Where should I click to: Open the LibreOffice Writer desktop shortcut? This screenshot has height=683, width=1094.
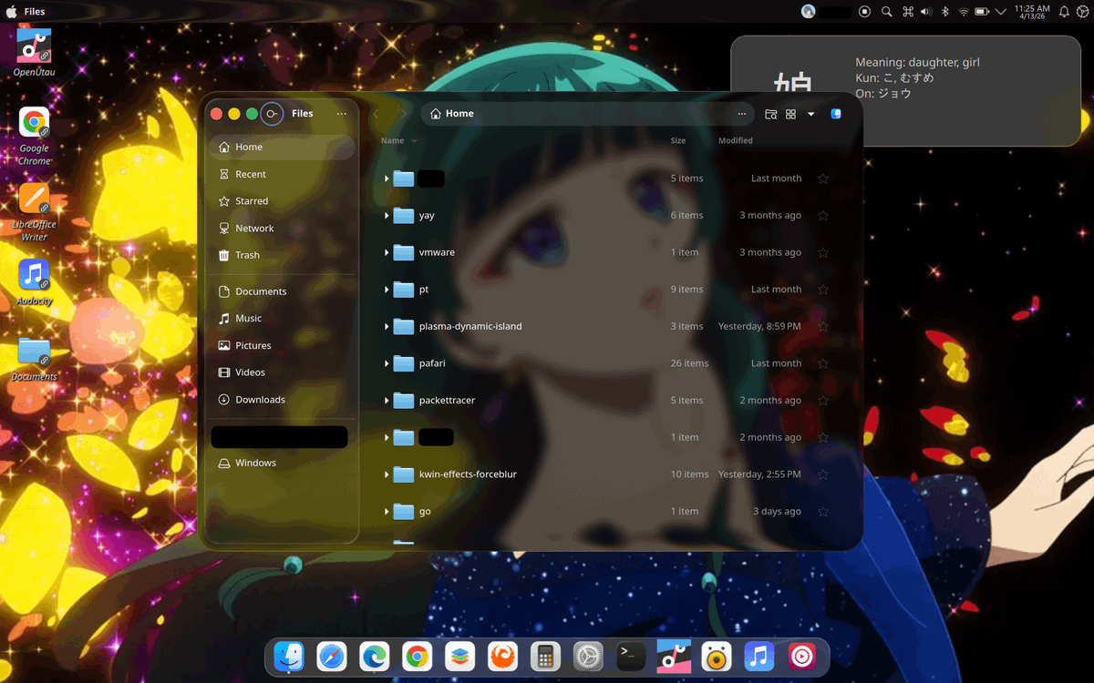pos(35,211)
